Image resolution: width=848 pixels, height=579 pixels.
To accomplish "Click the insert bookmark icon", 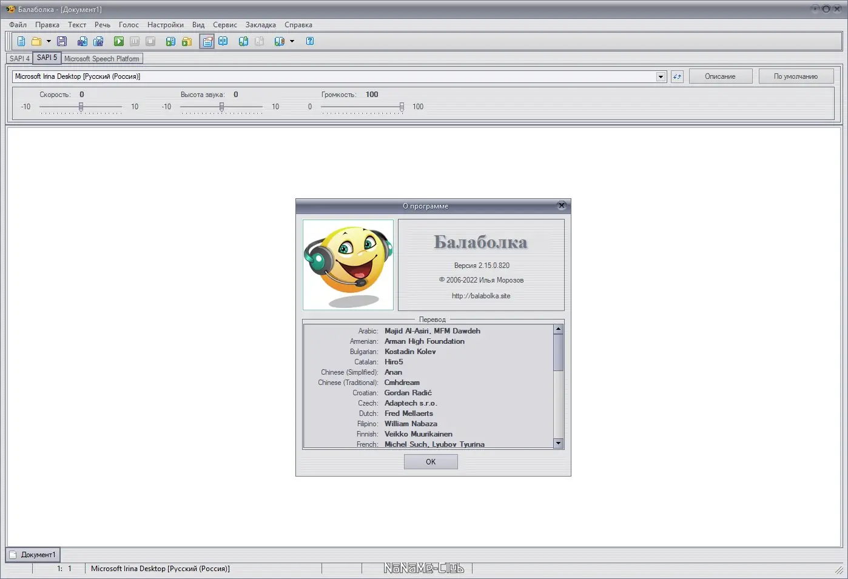I will click(243, 41).
